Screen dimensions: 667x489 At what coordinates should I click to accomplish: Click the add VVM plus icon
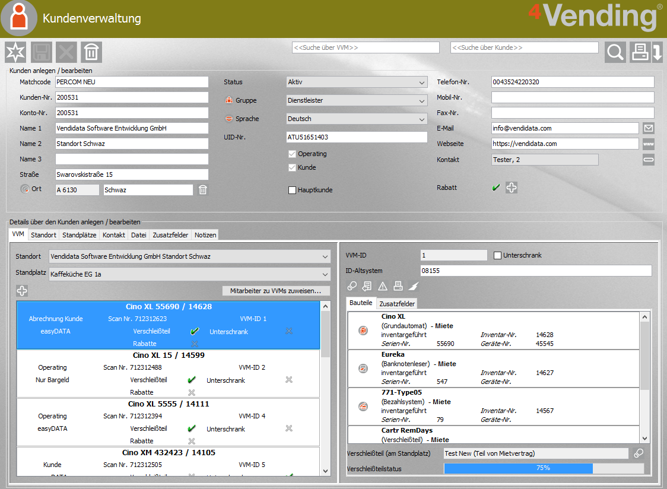point(22,291)
